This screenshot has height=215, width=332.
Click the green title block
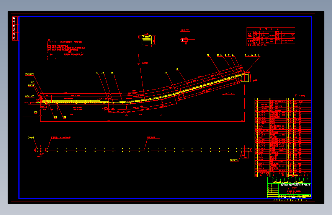(x=289, y=188)
